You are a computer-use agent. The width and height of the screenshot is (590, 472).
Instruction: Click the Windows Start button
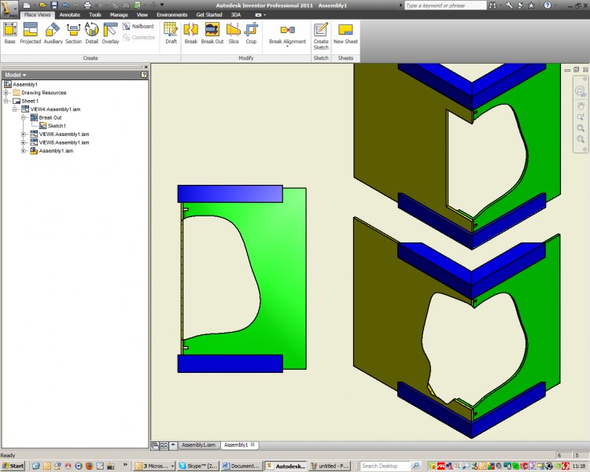click(13, 466)
